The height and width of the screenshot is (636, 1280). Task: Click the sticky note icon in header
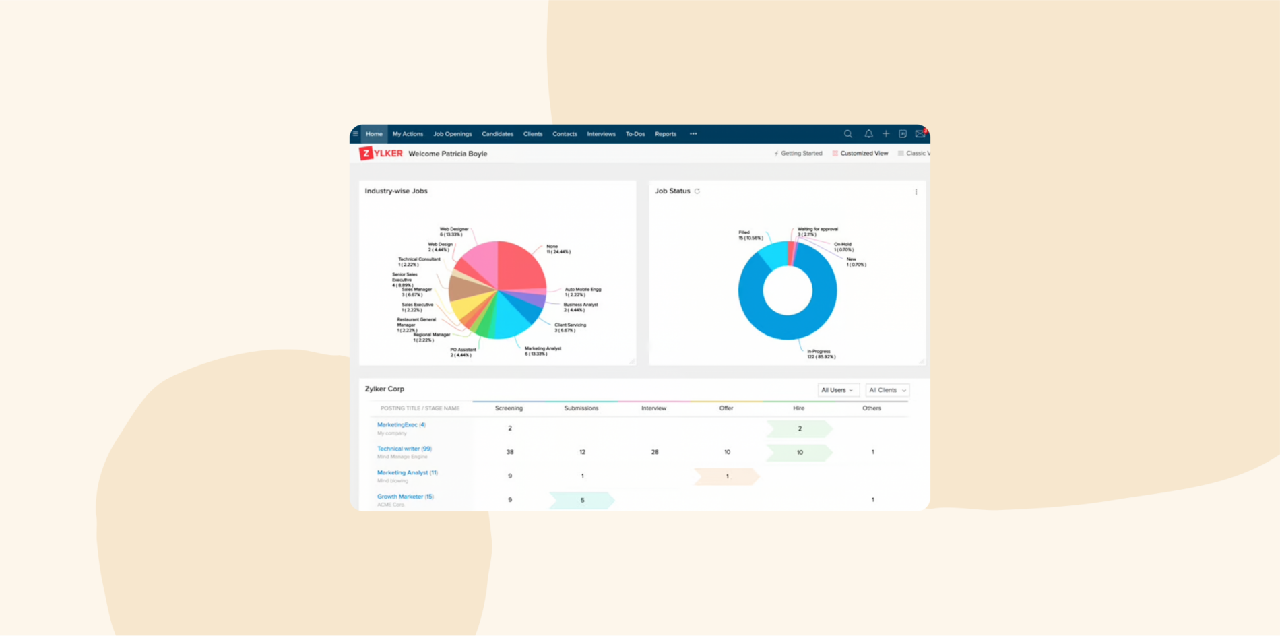[x=903, y=134]
